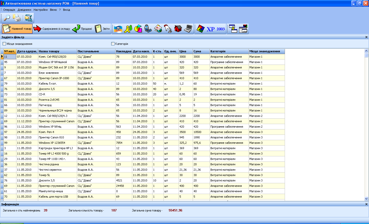Enable the Категорія filter checkbox
Screen dimensions: 369x224
point(113,44)
